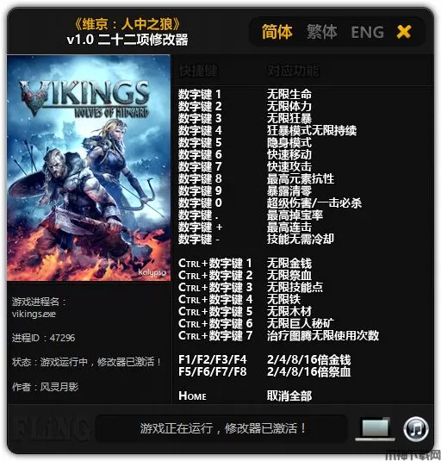Click the monitor icon at bottom right
This screenshot has height=461, width=441.
pos(375,429)
